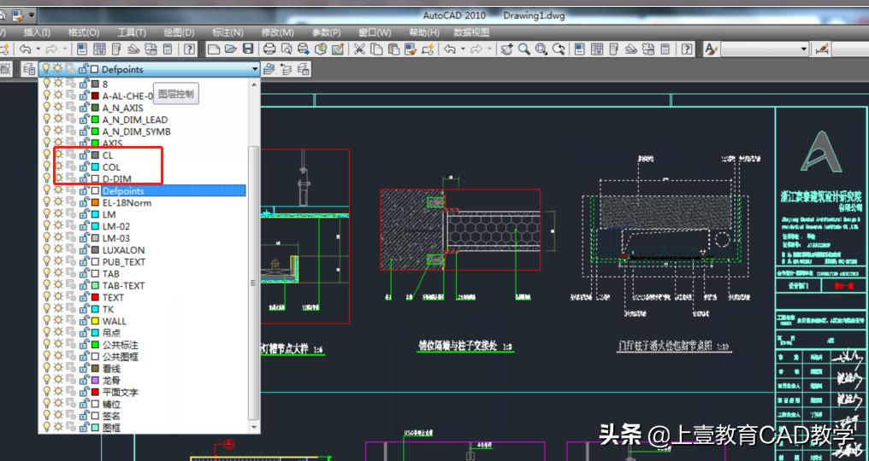This screenshot has height=461, width=869.
Task: Select the LUXALON layer entry
Action: tap(123, 250)
